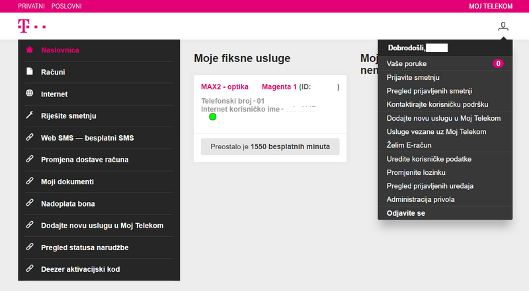Click link icon beside Promjena dostave računa
529x291 pixels.
pos(30,159)
